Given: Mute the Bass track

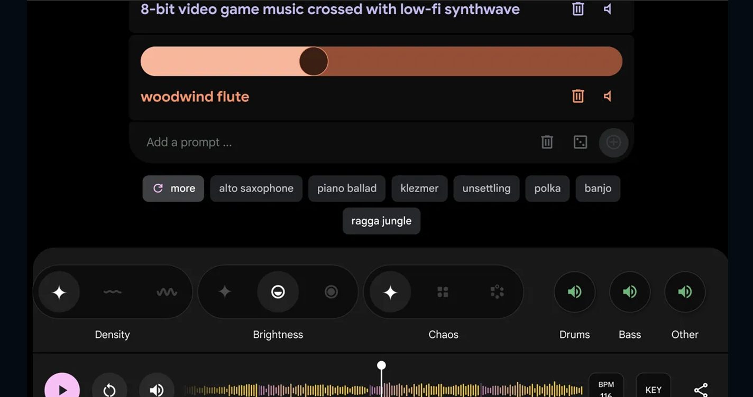Looking at the screenshot, I should coord(629,292).
